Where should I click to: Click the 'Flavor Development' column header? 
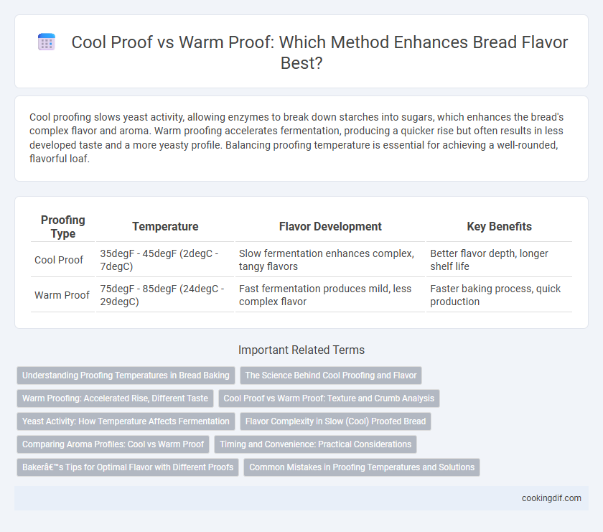(330, 227)
